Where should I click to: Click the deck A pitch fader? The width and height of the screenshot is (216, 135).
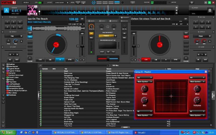(x=82, y=46)
